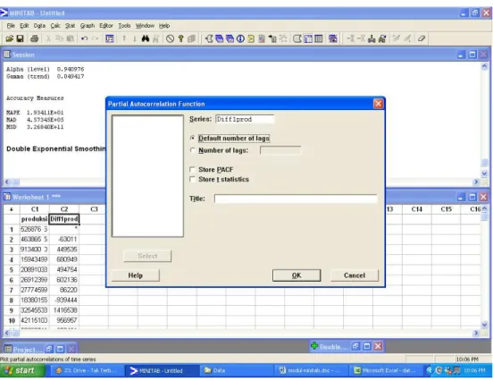Click the C15 column header
This screenshot has width=493, height=381.
[x=447, y=209]
